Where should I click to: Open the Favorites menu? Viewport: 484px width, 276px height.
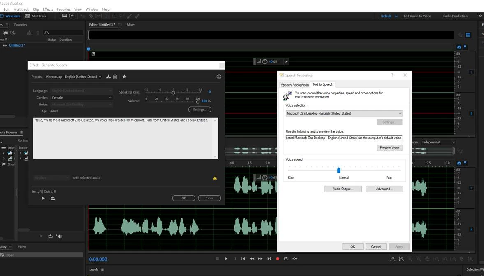click(64, 9)
